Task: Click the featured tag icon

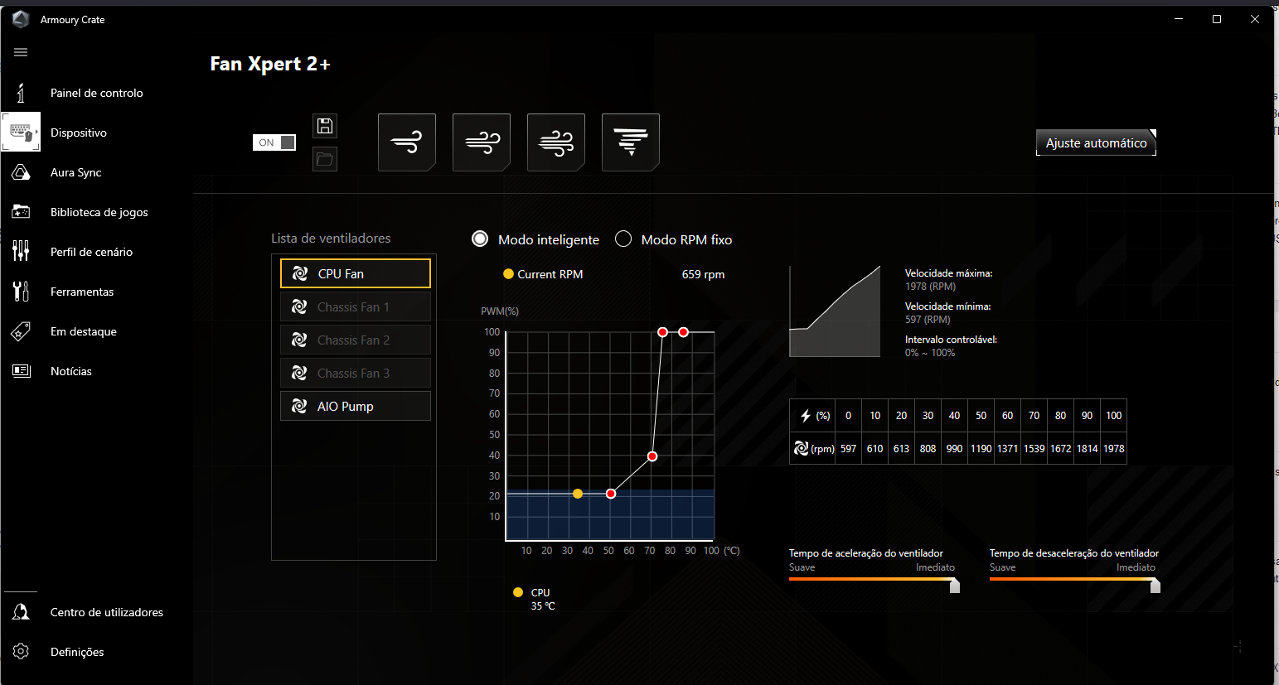Action: [x=21, y=331]
